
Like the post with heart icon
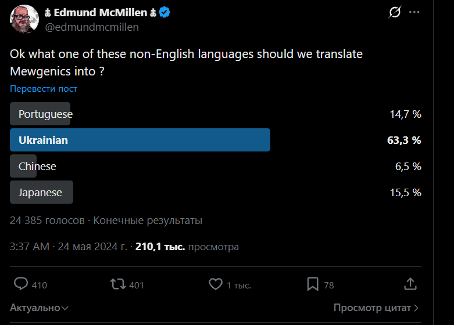(x=216, y=284)
